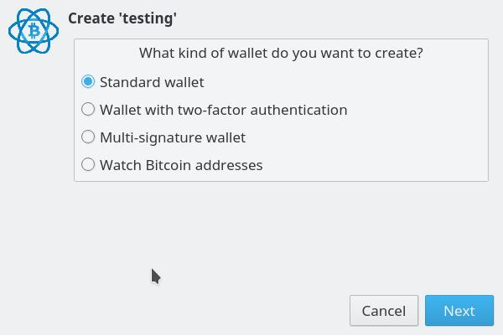Click the word 'Bitcoin' in the last option
Screen dimensions: 503x336
pyautogui.click(x=169, y=165)
